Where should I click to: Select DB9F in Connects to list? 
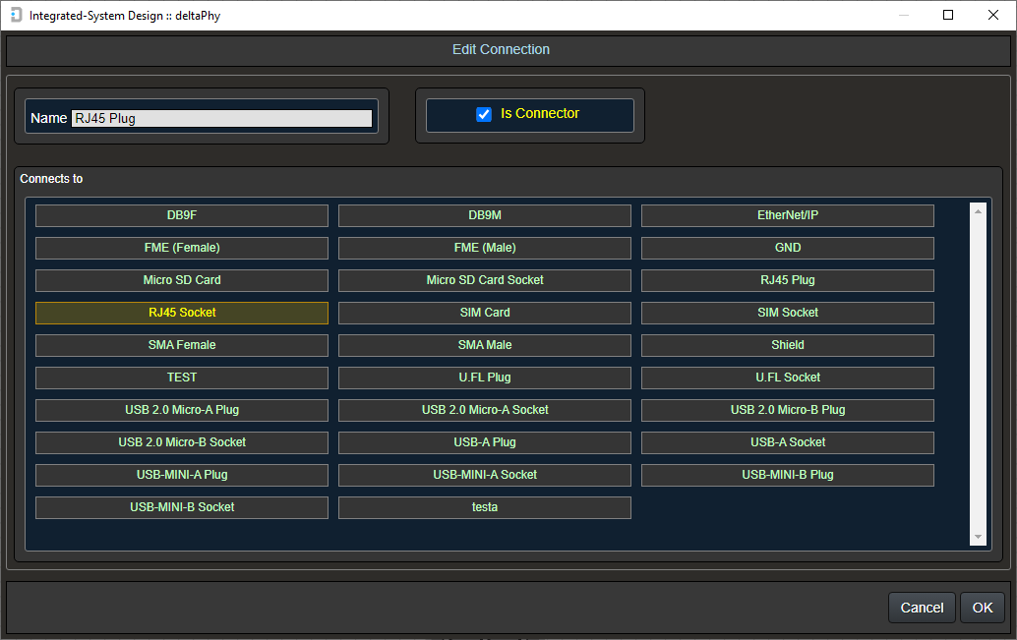182,215
